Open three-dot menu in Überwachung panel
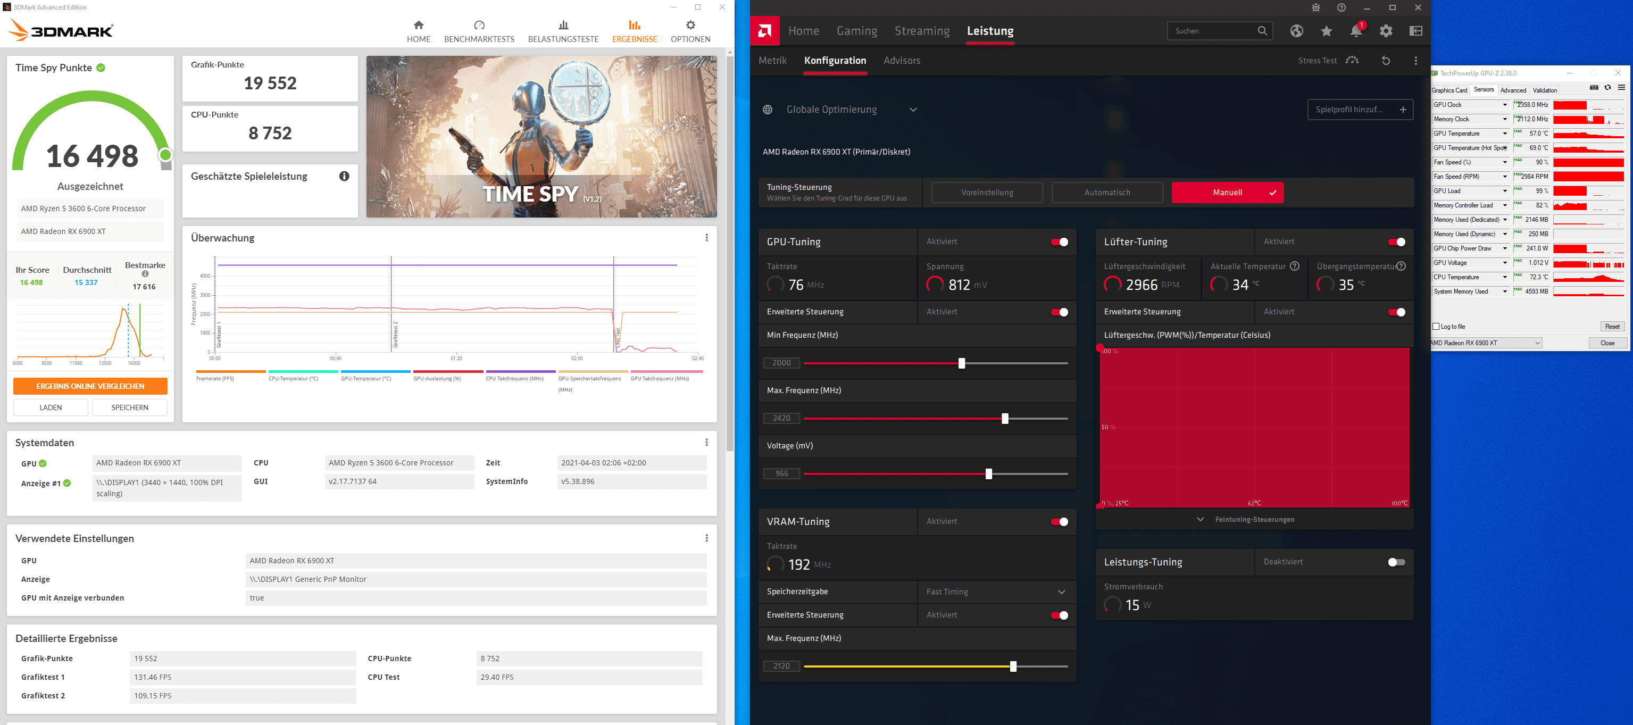 click(706, 238)
